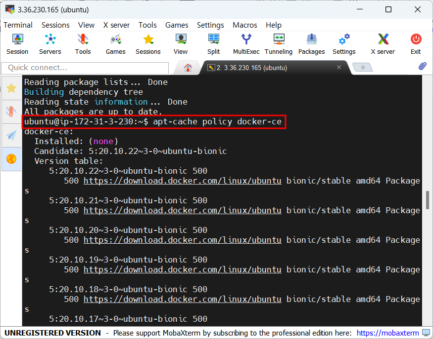Open the sidebar Macros paper plane tab
Screen dimensions: 433x339
coord(11,135)
